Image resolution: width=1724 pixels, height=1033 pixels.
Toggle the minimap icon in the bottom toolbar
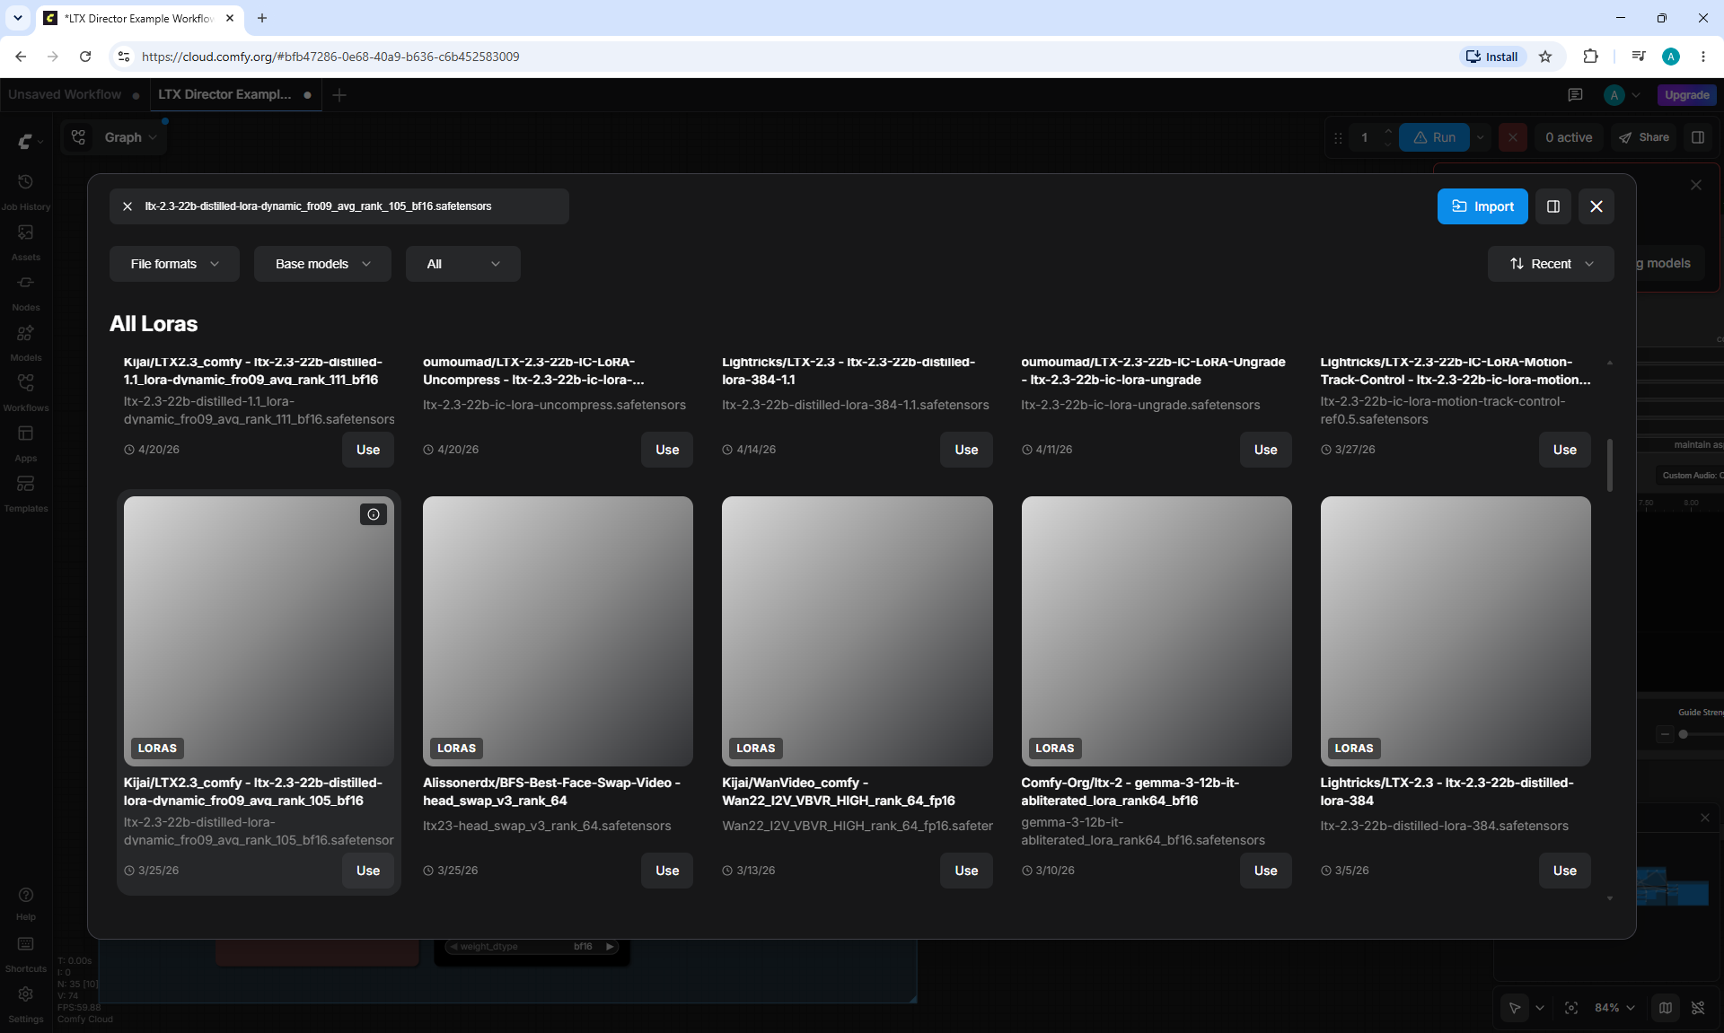[1666, 1008]
